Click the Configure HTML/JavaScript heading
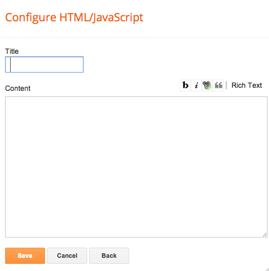269x271 pixels. 74,17
